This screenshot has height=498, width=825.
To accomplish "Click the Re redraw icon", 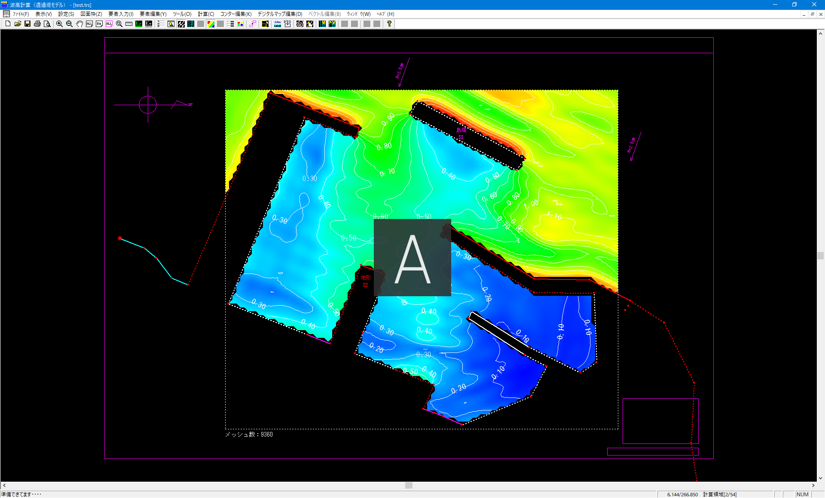I will 99,24.
